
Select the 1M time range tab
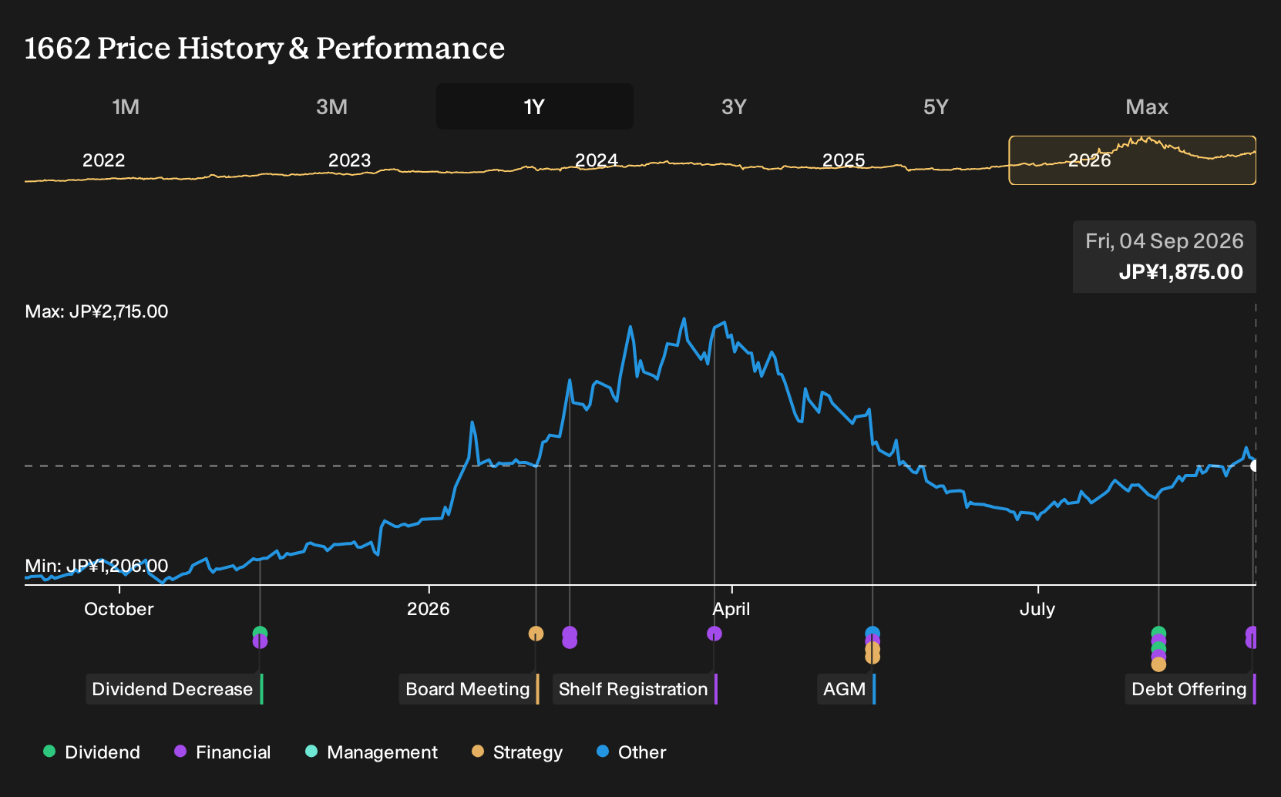pyautogui.click(x=126, y=106)
